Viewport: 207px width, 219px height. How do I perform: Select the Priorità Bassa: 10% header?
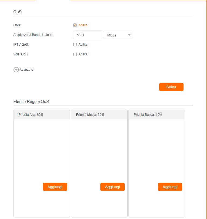(148, 115)
